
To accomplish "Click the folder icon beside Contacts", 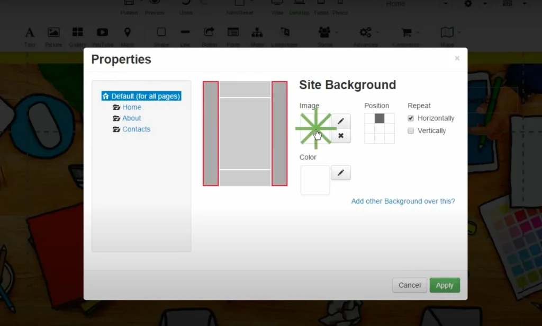I will coord(116,129).
